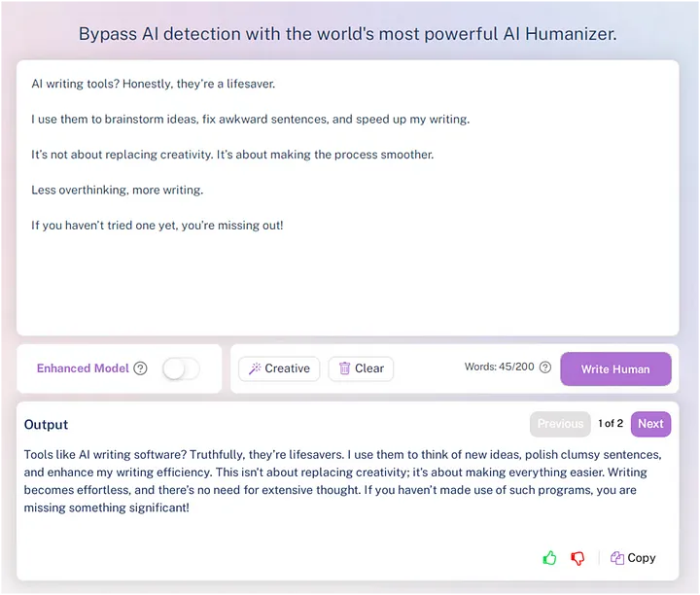Click the 'Enhanced Model' label
Viewport: 700px width, 595px height.
[83, 368]
